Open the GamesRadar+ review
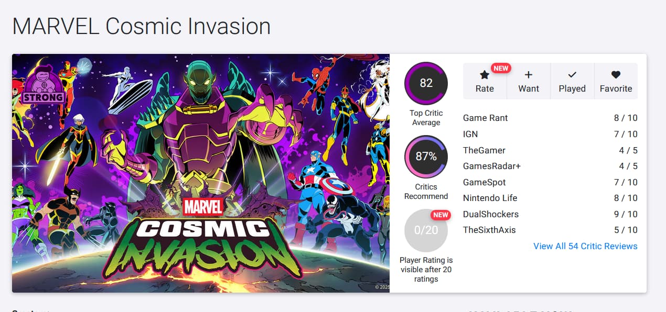 click(491, 166)
